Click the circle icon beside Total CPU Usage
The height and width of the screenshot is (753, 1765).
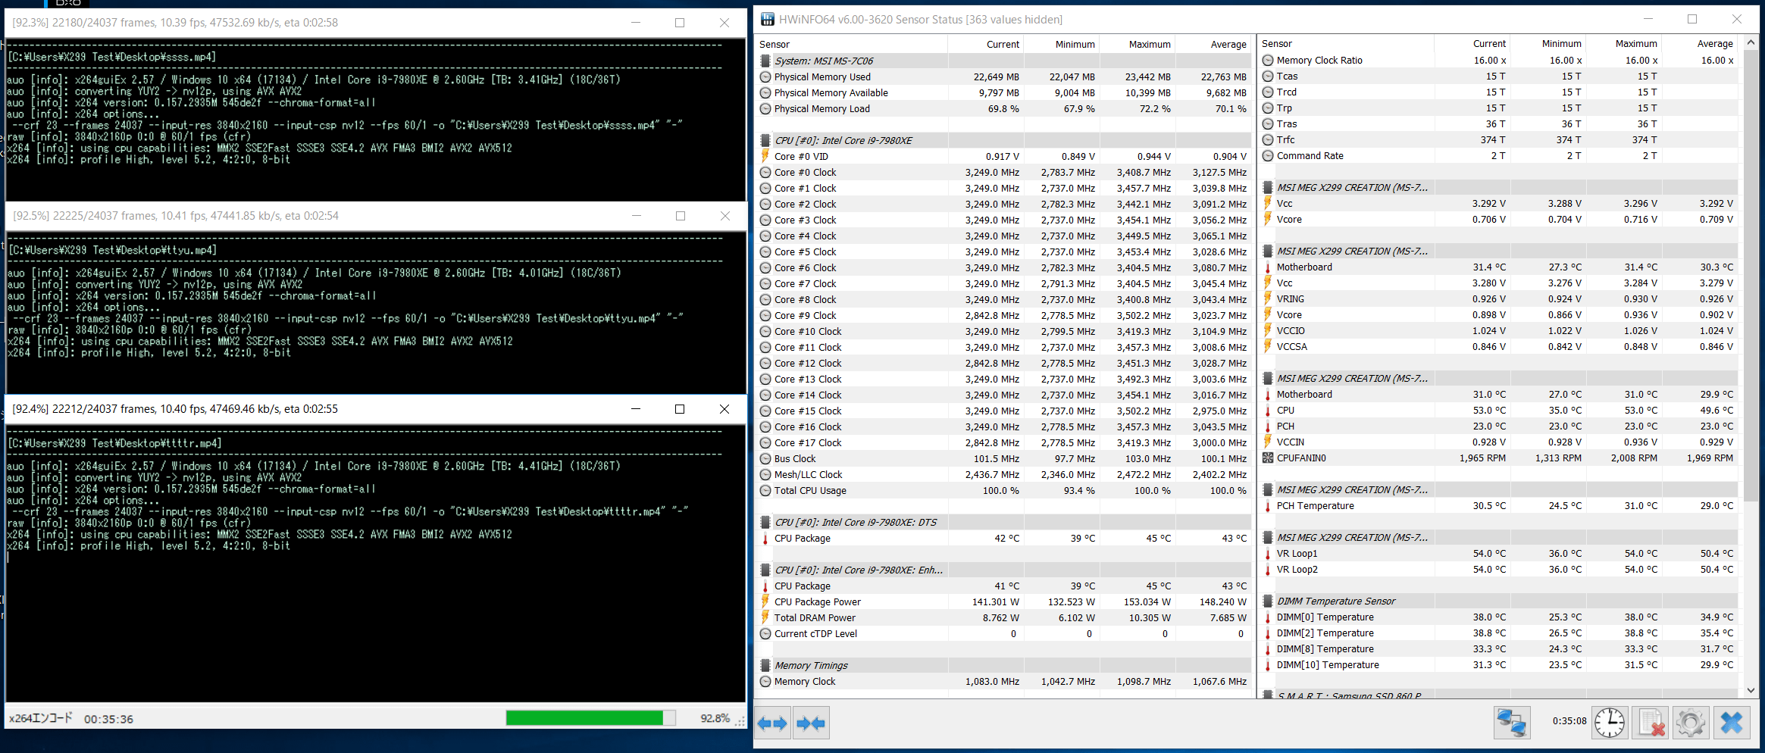pos(765,490)
